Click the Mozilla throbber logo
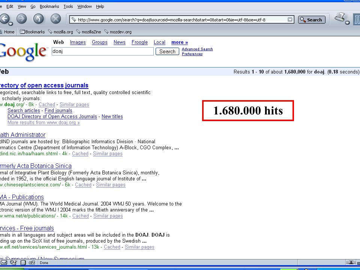The height and width of the screenshot is (270, 360). pos(356,19)
